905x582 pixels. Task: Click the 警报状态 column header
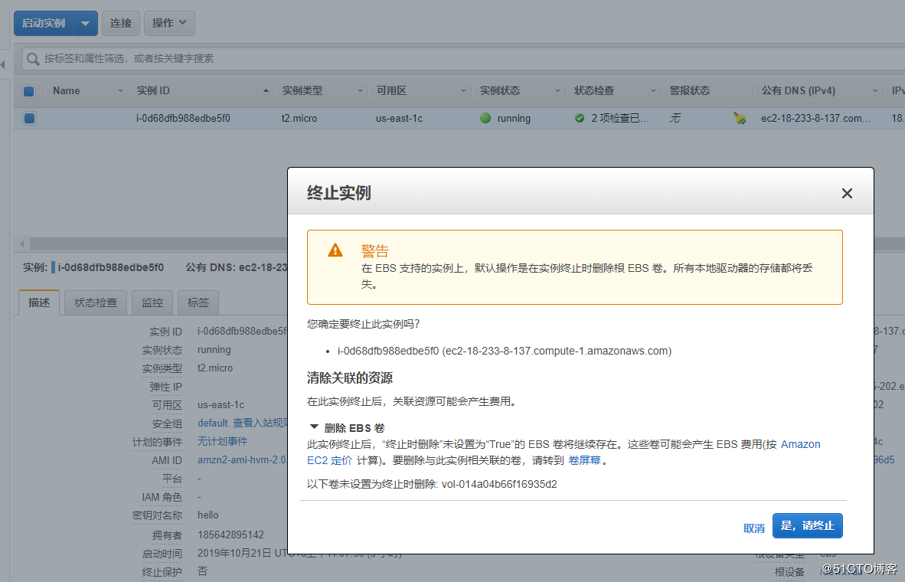point(690,90)
